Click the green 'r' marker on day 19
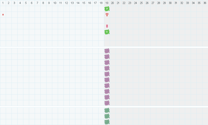This screenshot has height=125, width=208. pyautogui.click(x=107, y=9)
